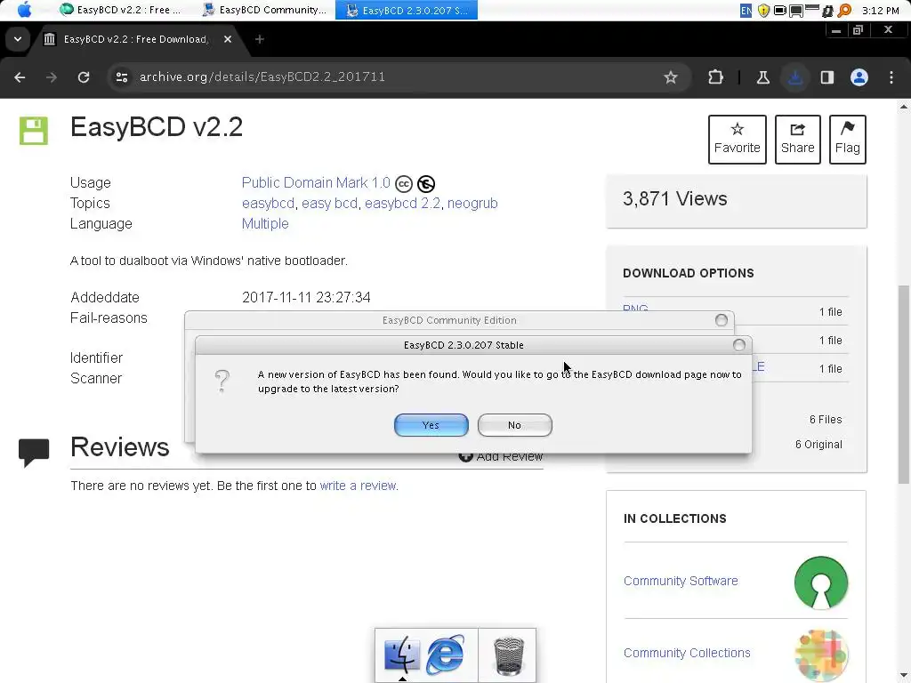
Task: Click the 3,871 Views text
Action: (675, 199)
